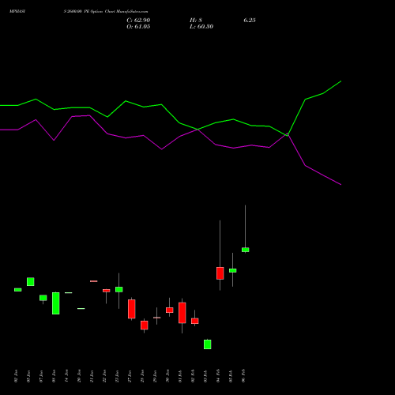The image size is (395, 395).
Task: Click the 30 Jan date label
Action: [167, 376]
